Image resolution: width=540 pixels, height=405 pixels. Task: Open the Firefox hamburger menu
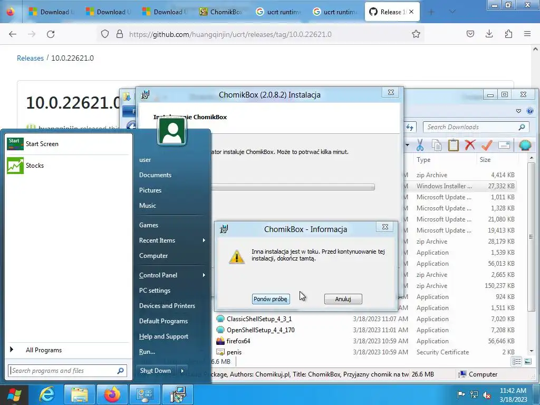[x=527, y=34]
